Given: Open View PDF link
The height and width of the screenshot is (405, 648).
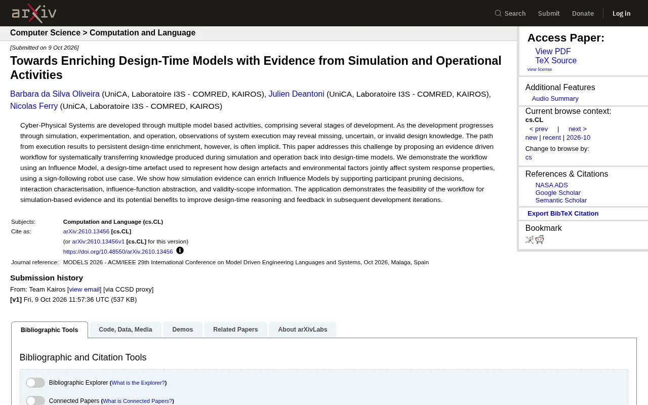Looking at the screenshot, I should coord(553,52).
